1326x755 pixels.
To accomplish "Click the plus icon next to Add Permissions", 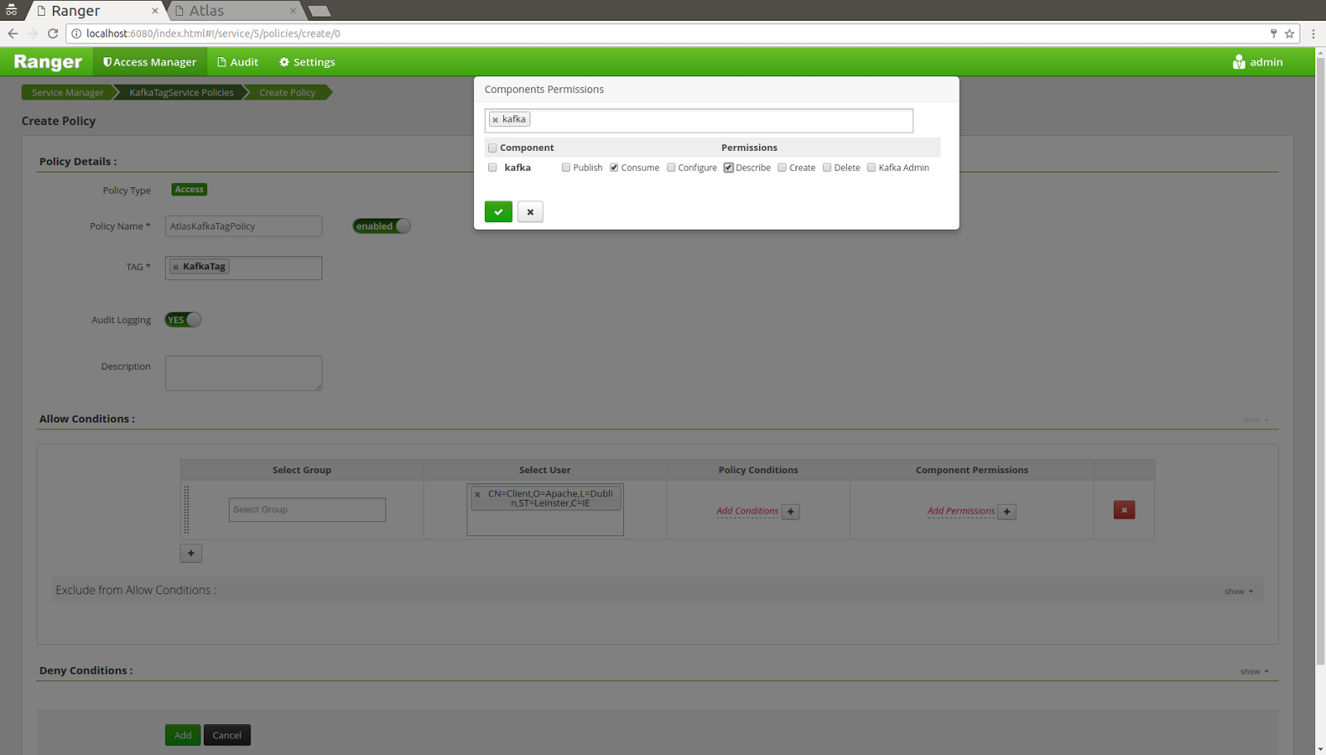I will [x=1006, y=511].
